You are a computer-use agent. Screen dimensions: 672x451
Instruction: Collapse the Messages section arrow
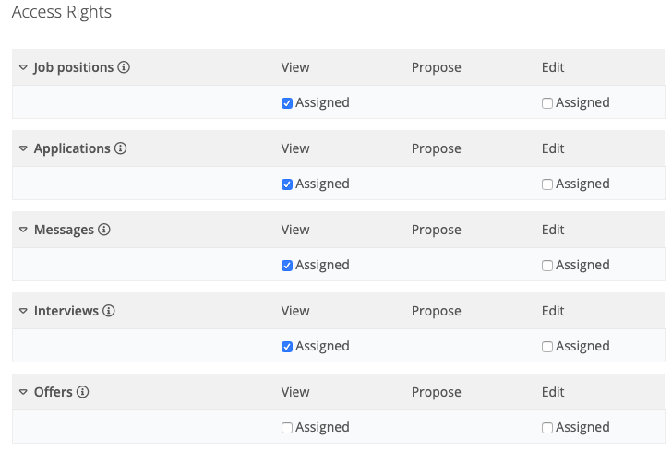click(24, 230)
